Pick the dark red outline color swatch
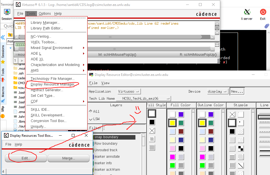 [x=211, y=131]
